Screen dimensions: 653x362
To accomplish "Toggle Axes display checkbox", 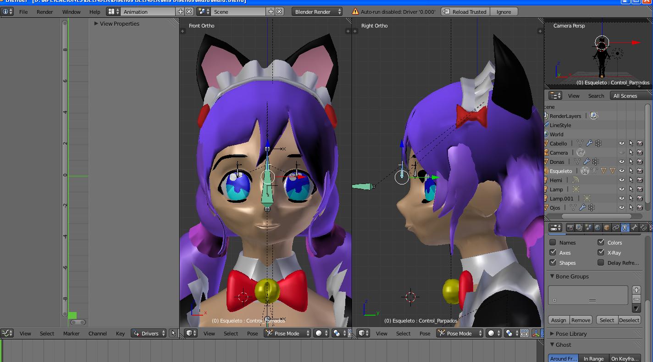I will pyautogui.click(x=553, y=252).
